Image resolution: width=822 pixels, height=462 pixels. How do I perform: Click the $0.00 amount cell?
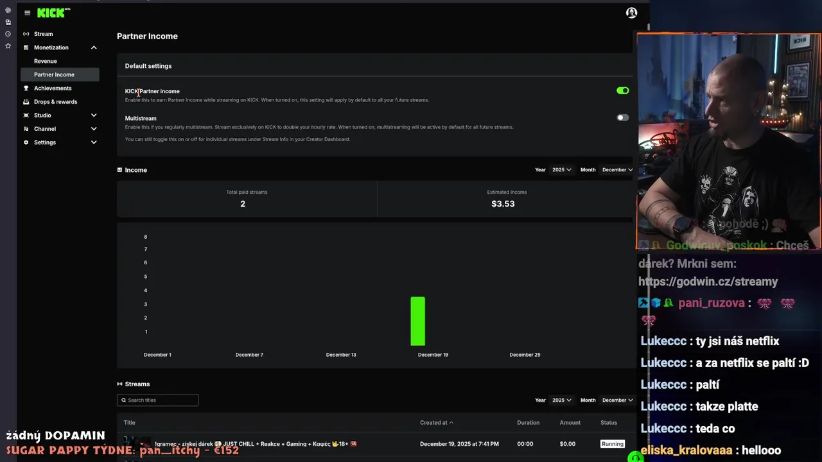pos(568,444)
